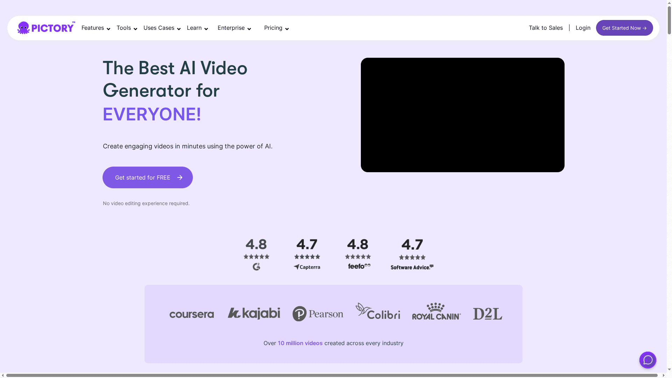Click the Pearson logo
The image size is (672, 378).
(317, 313)
